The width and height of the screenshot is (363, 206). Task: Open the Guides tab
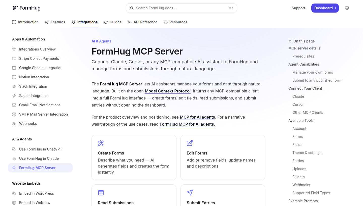112,22
